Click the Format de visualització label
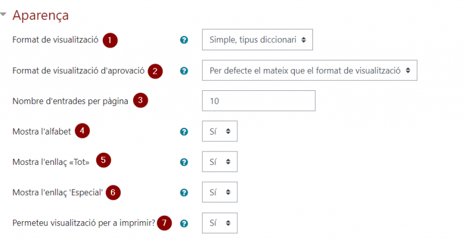 tap(56, 39)
